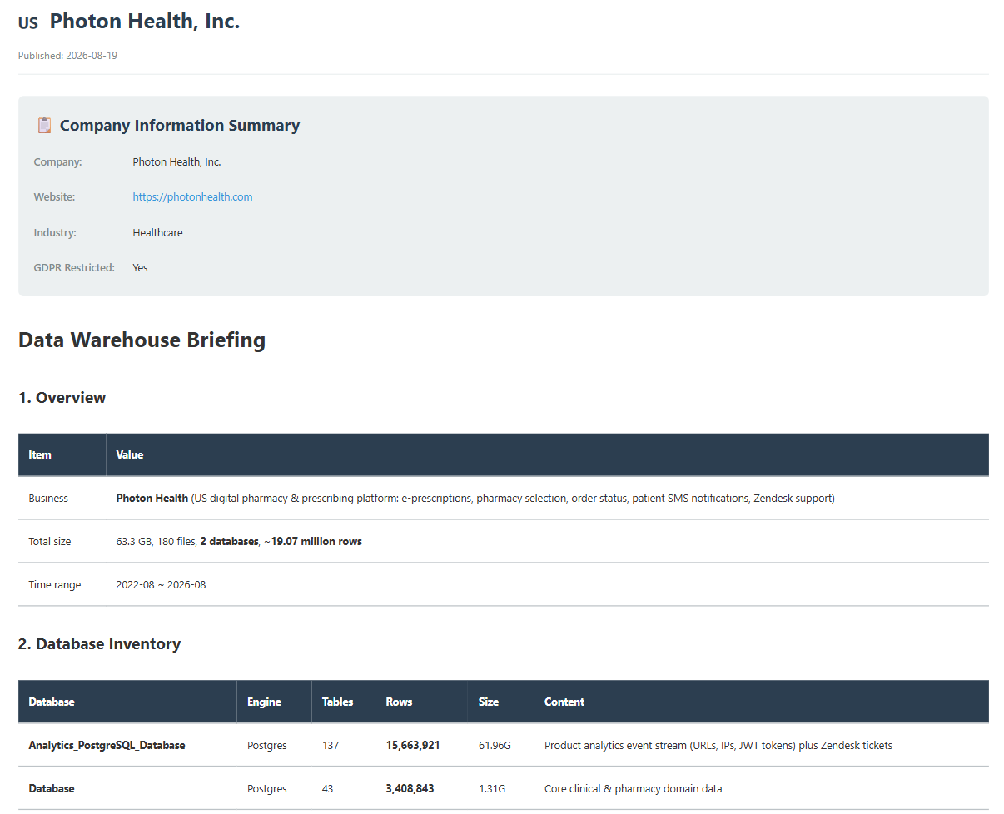This screenshot has height=814, width=1004.
Task: Click the Website: field label
Action: coord(55,197)
